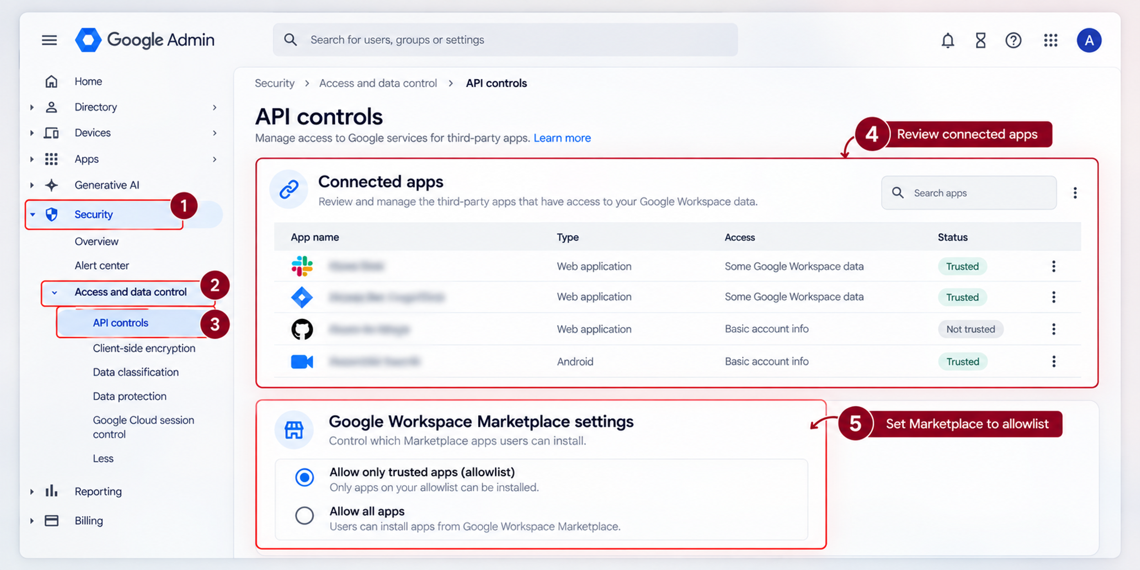
Task: Click the Learn more link
Action: [x=562, y=138]
